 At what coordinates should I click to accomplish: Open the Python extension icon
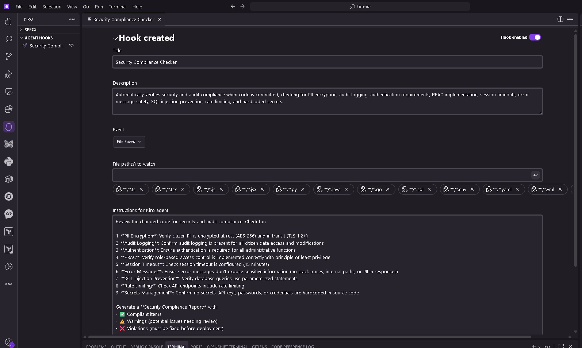coord(8,162)
